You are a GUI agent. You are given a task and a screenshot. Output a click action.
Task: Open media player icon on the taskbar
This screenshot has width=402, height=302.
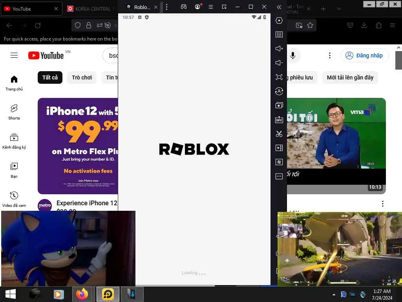[58, 294]
